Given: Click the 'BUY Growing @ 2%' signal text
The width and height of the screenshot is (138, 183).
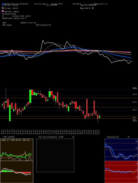Looking at the screenshot, I should [x=43, y=25].
